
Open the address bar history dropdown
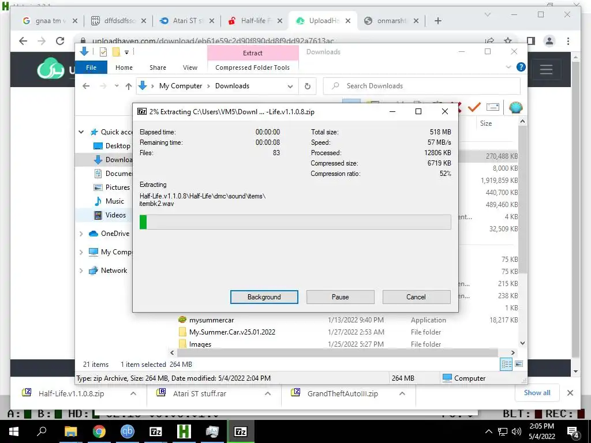[x=290, y=87]
